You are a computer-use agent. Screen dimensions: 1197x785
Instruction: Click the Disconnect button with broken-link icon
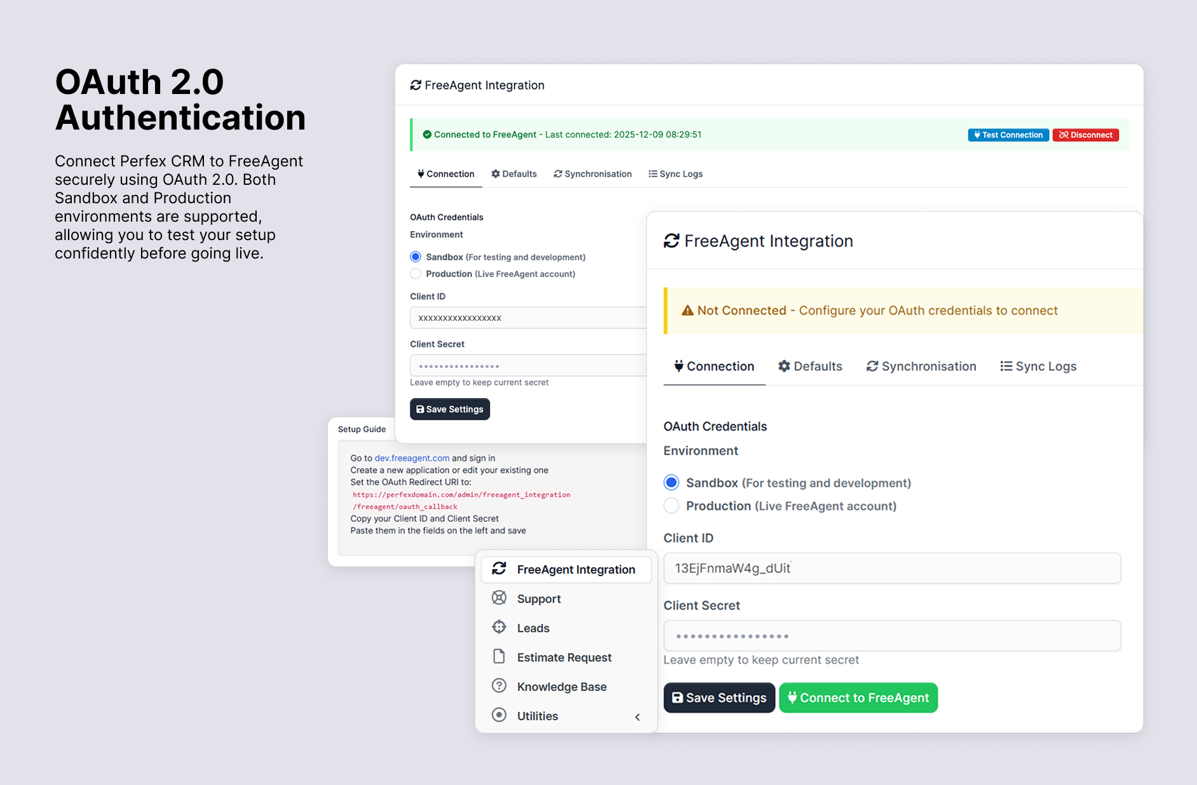coord(1085,135)
